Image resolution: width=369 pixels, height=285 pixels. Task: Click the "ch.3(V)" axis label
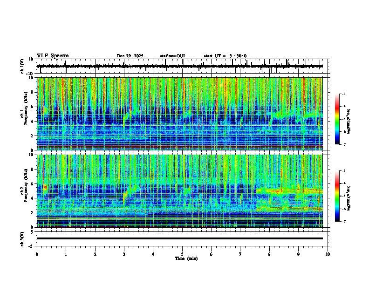22,239
